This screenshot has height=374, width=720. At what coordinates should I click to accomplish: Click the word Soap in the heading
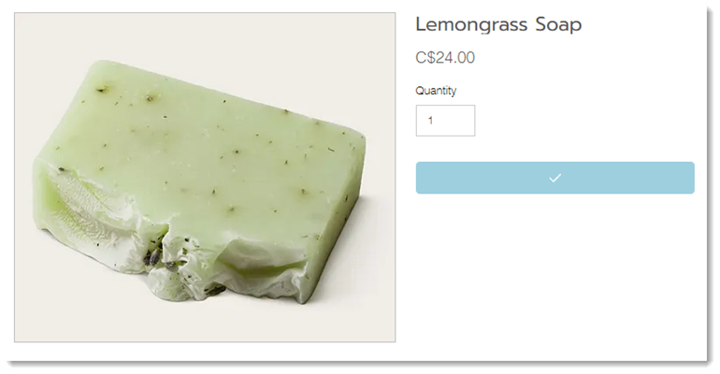[558, 24]
